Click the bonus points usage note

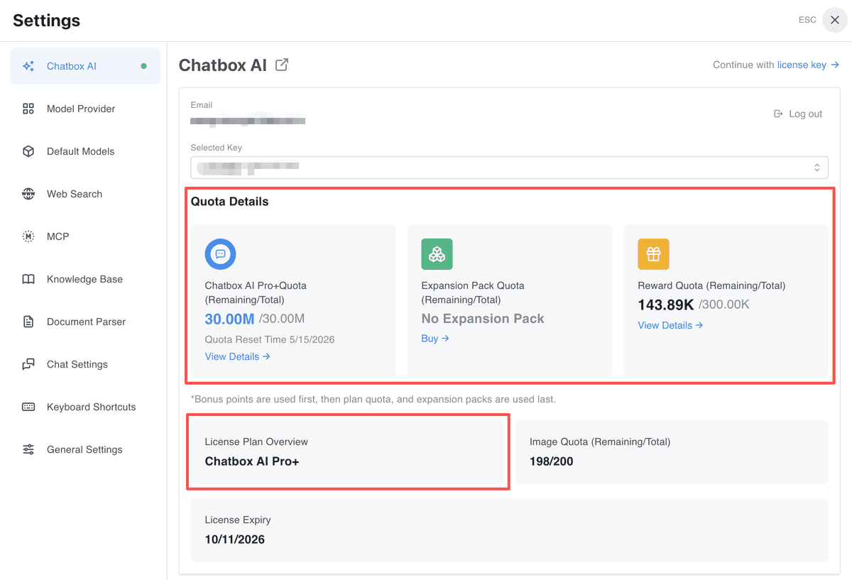(x=373, y=399)
